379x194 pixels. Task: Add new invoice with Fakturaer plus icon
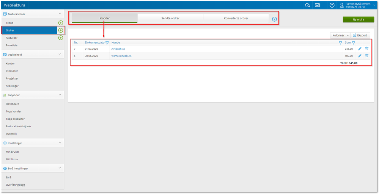(61, 38)
